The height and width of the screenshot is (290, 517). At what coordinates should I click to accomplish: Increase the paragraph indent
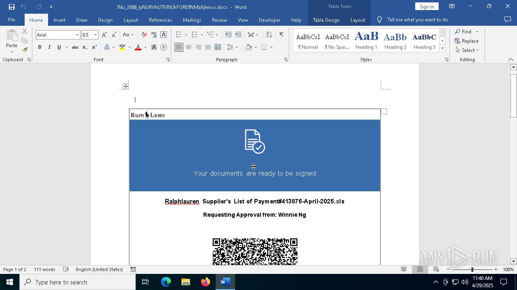(238, 35)
